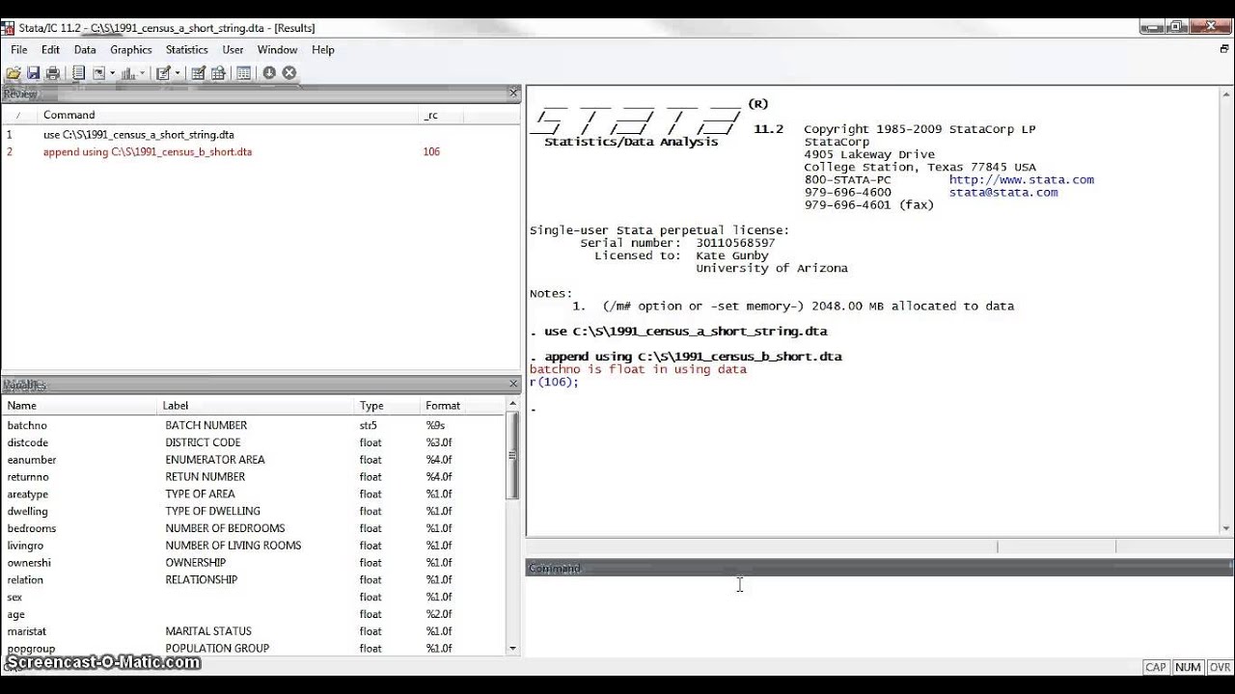Click the More down-arrow toolbar icon
Image resolution: width=1235 pixels, height=694 pixels.
[x=269, y=73]
